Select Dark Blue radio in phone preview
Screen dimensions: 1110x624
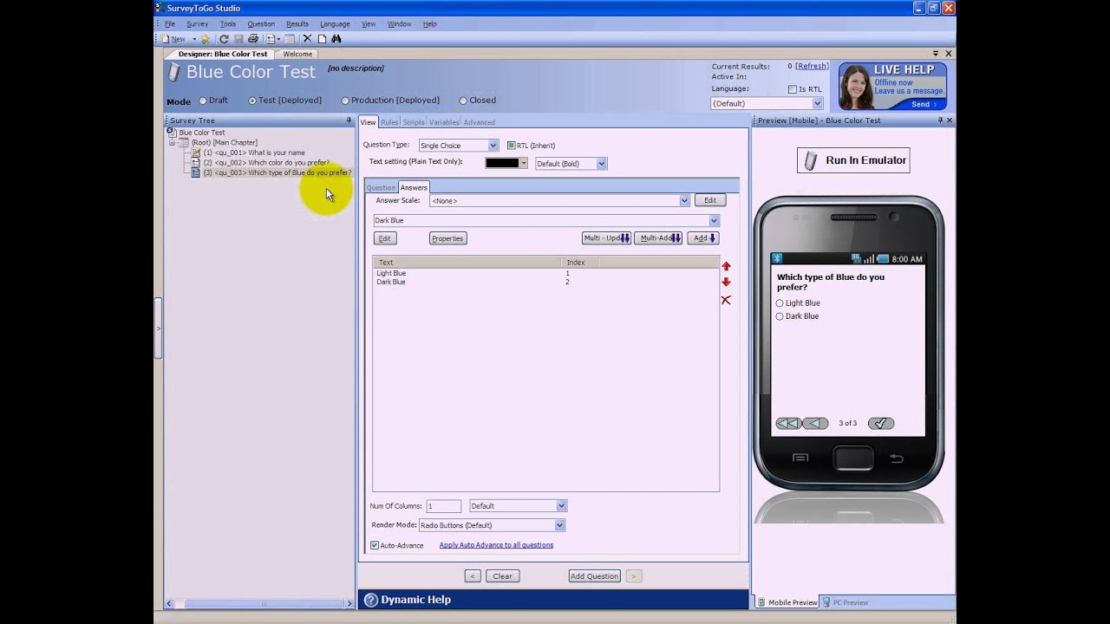coord(780,316)
